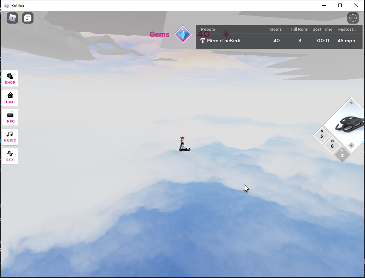Image resolution: width=365 pixels, height=278 pixels.
Task: Click the plus next to gem count
Action: tap(226, 34)
